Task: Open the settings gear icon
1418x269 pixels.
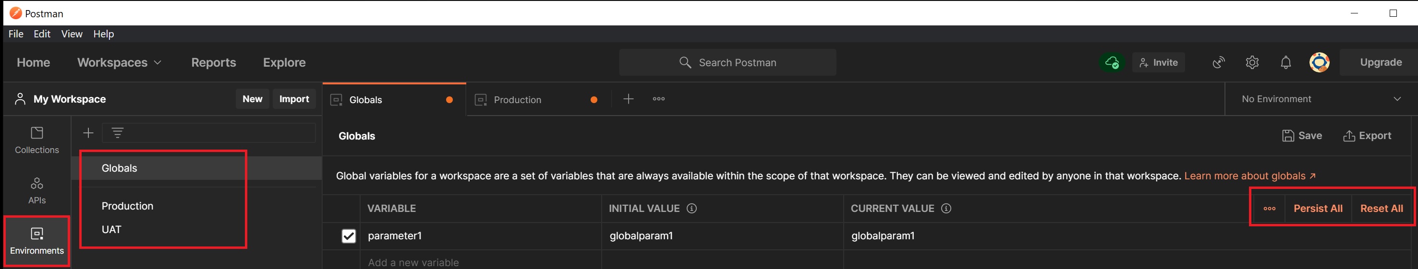Action: point(1252,63)
